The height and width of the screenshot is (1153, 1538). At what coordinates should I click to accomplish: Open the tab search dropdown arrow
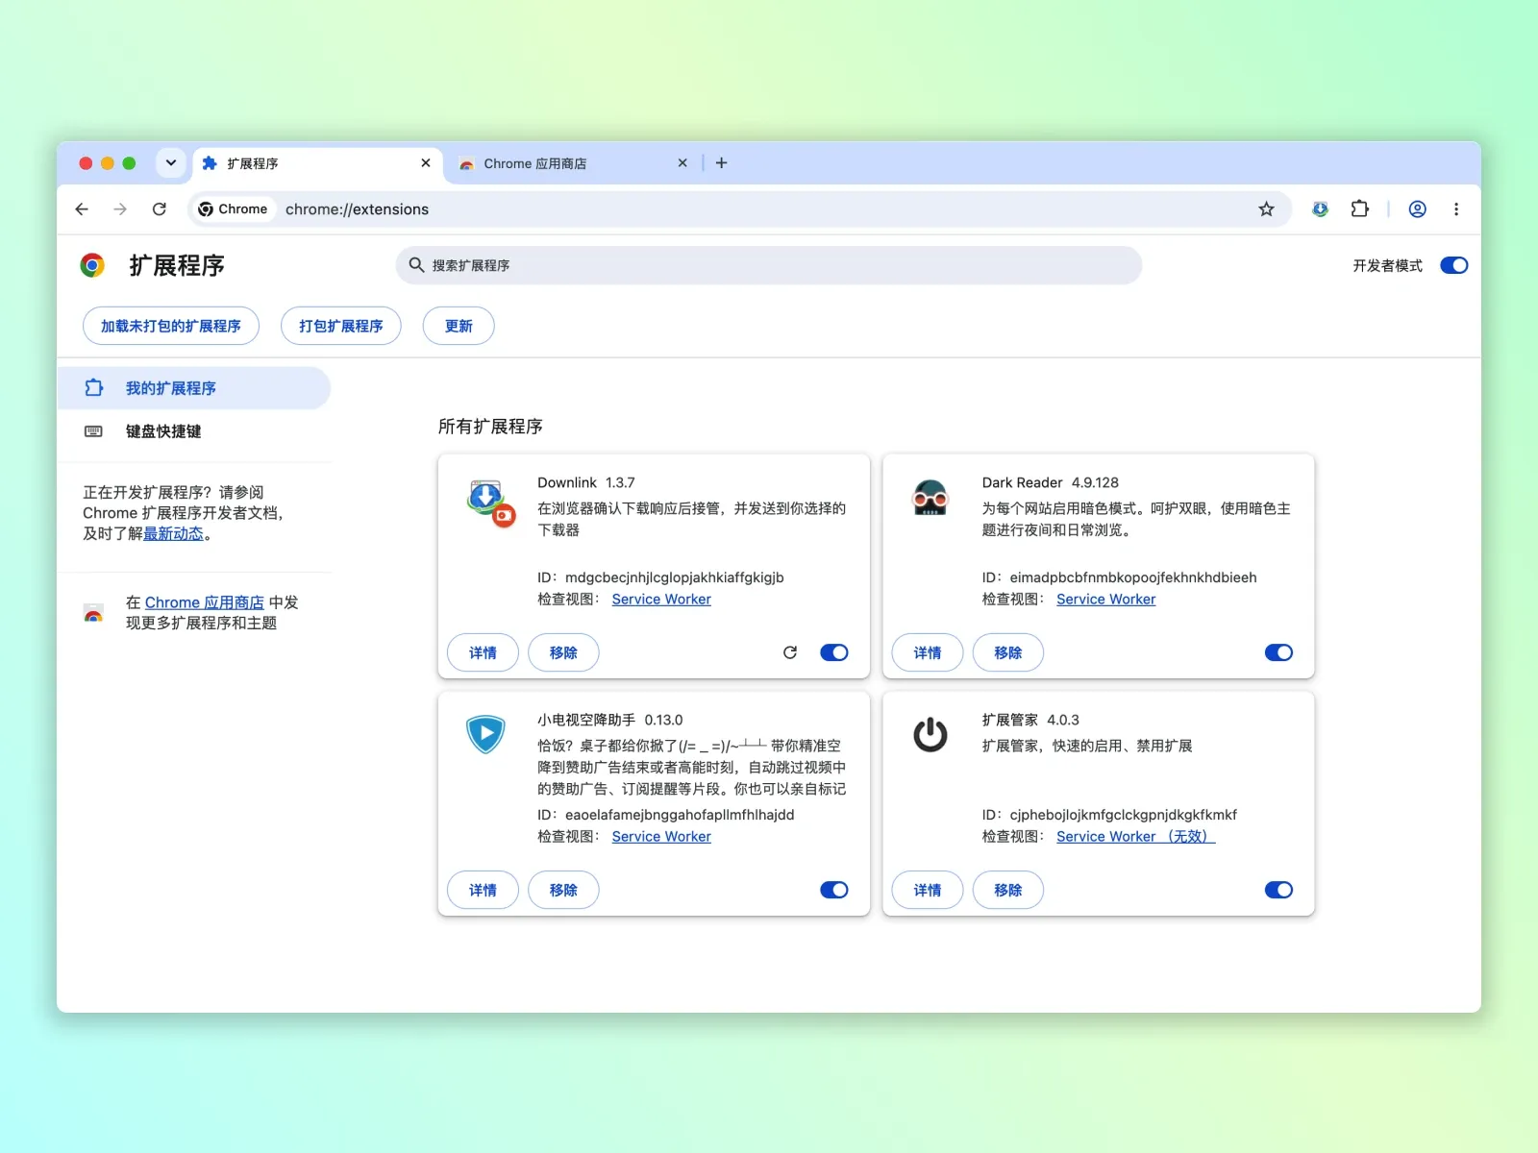click(x=170, y=163)
